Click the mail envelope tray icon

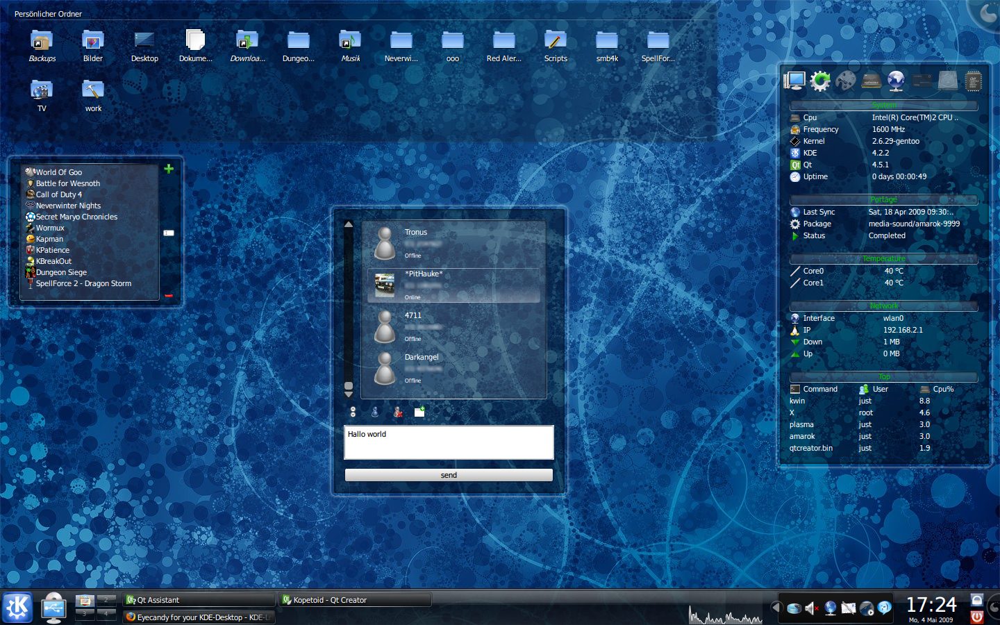click(x=848, y=609)
